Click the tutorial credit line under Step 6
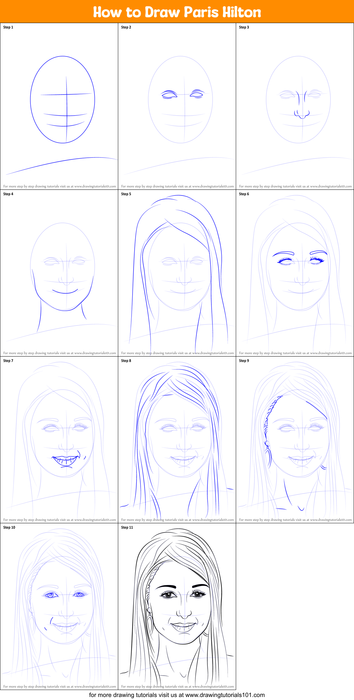This screenshot has width=354, height=700. (x=296, y=353)
